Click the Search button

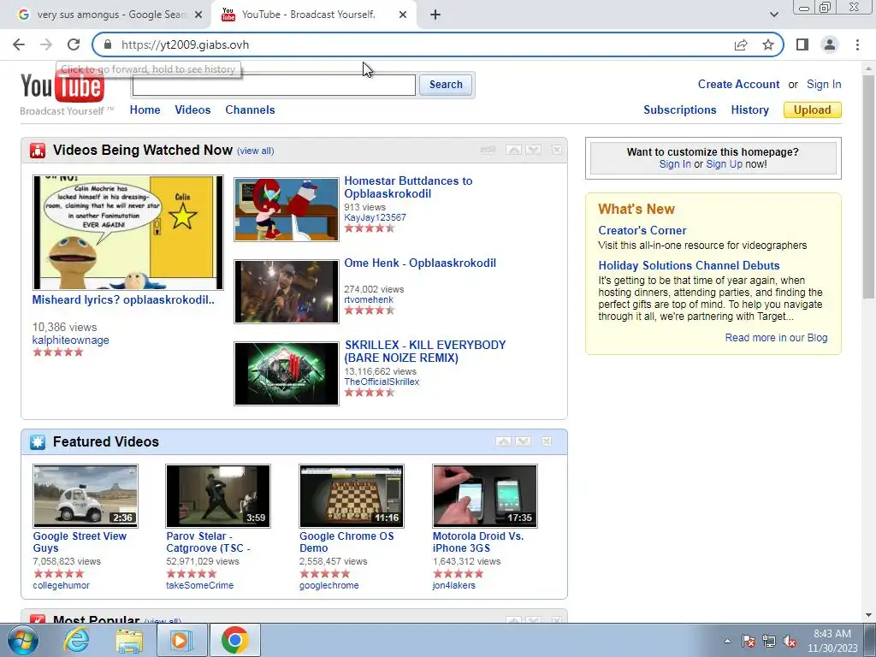point(446,85)
